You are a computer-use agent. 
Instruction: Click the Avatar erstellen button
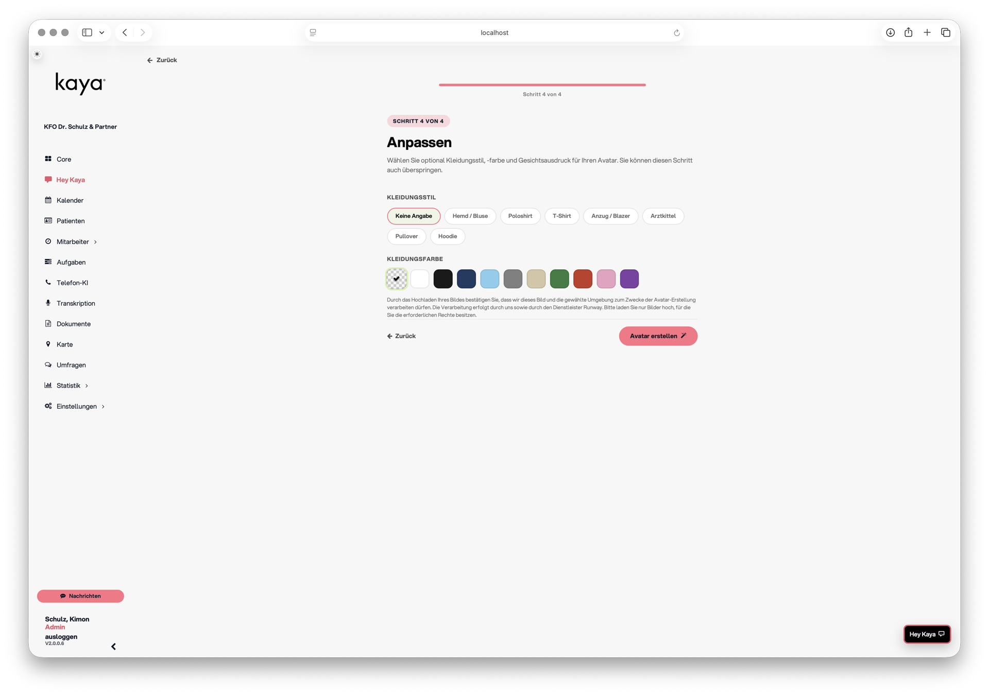point(658,336)
